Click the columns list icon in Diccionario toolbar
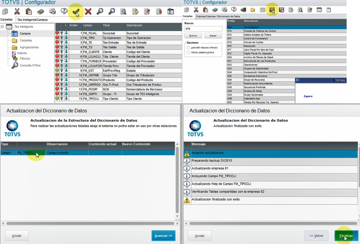The width and height of the screenshot is (360, 244). pyautogui.click(x=263, y=10)
